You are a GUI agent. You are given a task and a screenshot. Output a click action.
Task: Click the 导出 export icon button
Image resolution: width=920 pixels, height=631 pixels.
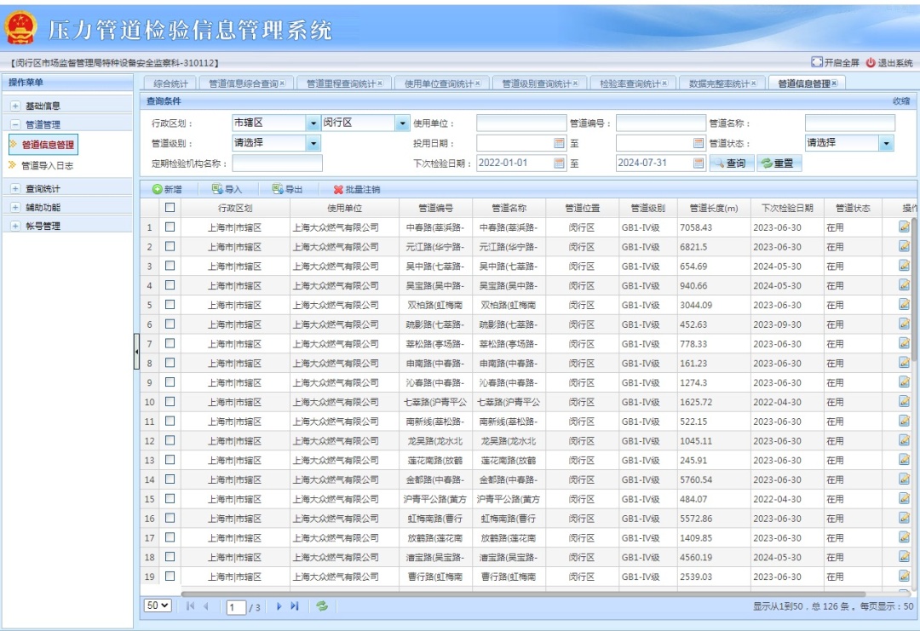point(278,190)
